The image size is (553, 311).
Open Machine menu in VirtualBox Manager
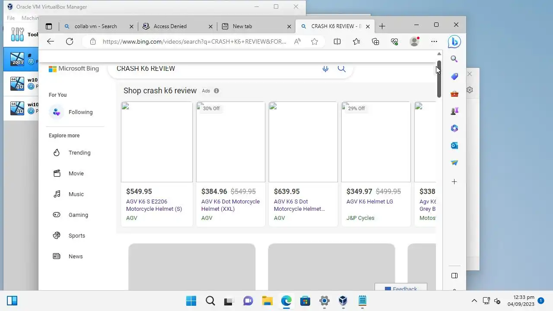tap(30, 18)
